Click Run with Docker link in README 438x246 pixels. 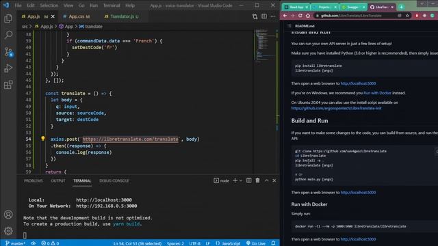click(377, 93)
